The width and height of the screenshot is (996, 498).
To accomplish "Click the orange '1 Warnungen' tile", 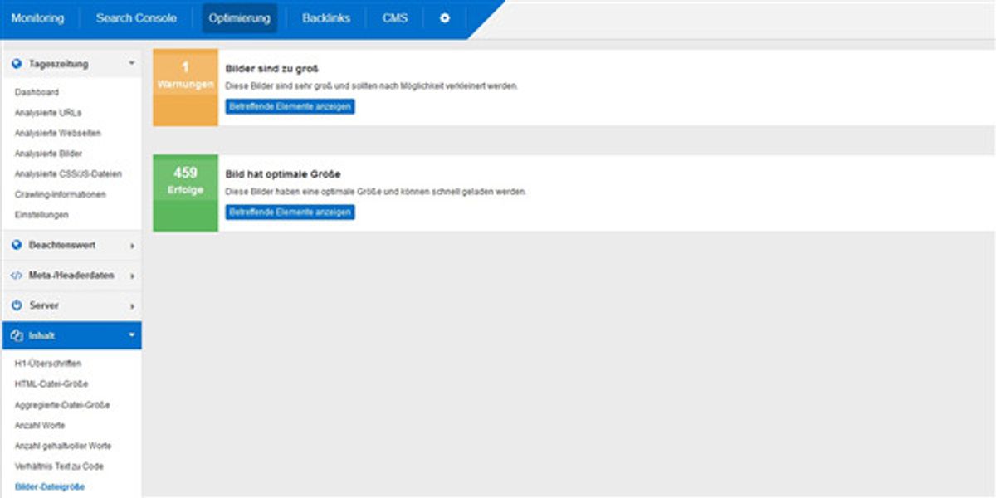I will point(186,87).
